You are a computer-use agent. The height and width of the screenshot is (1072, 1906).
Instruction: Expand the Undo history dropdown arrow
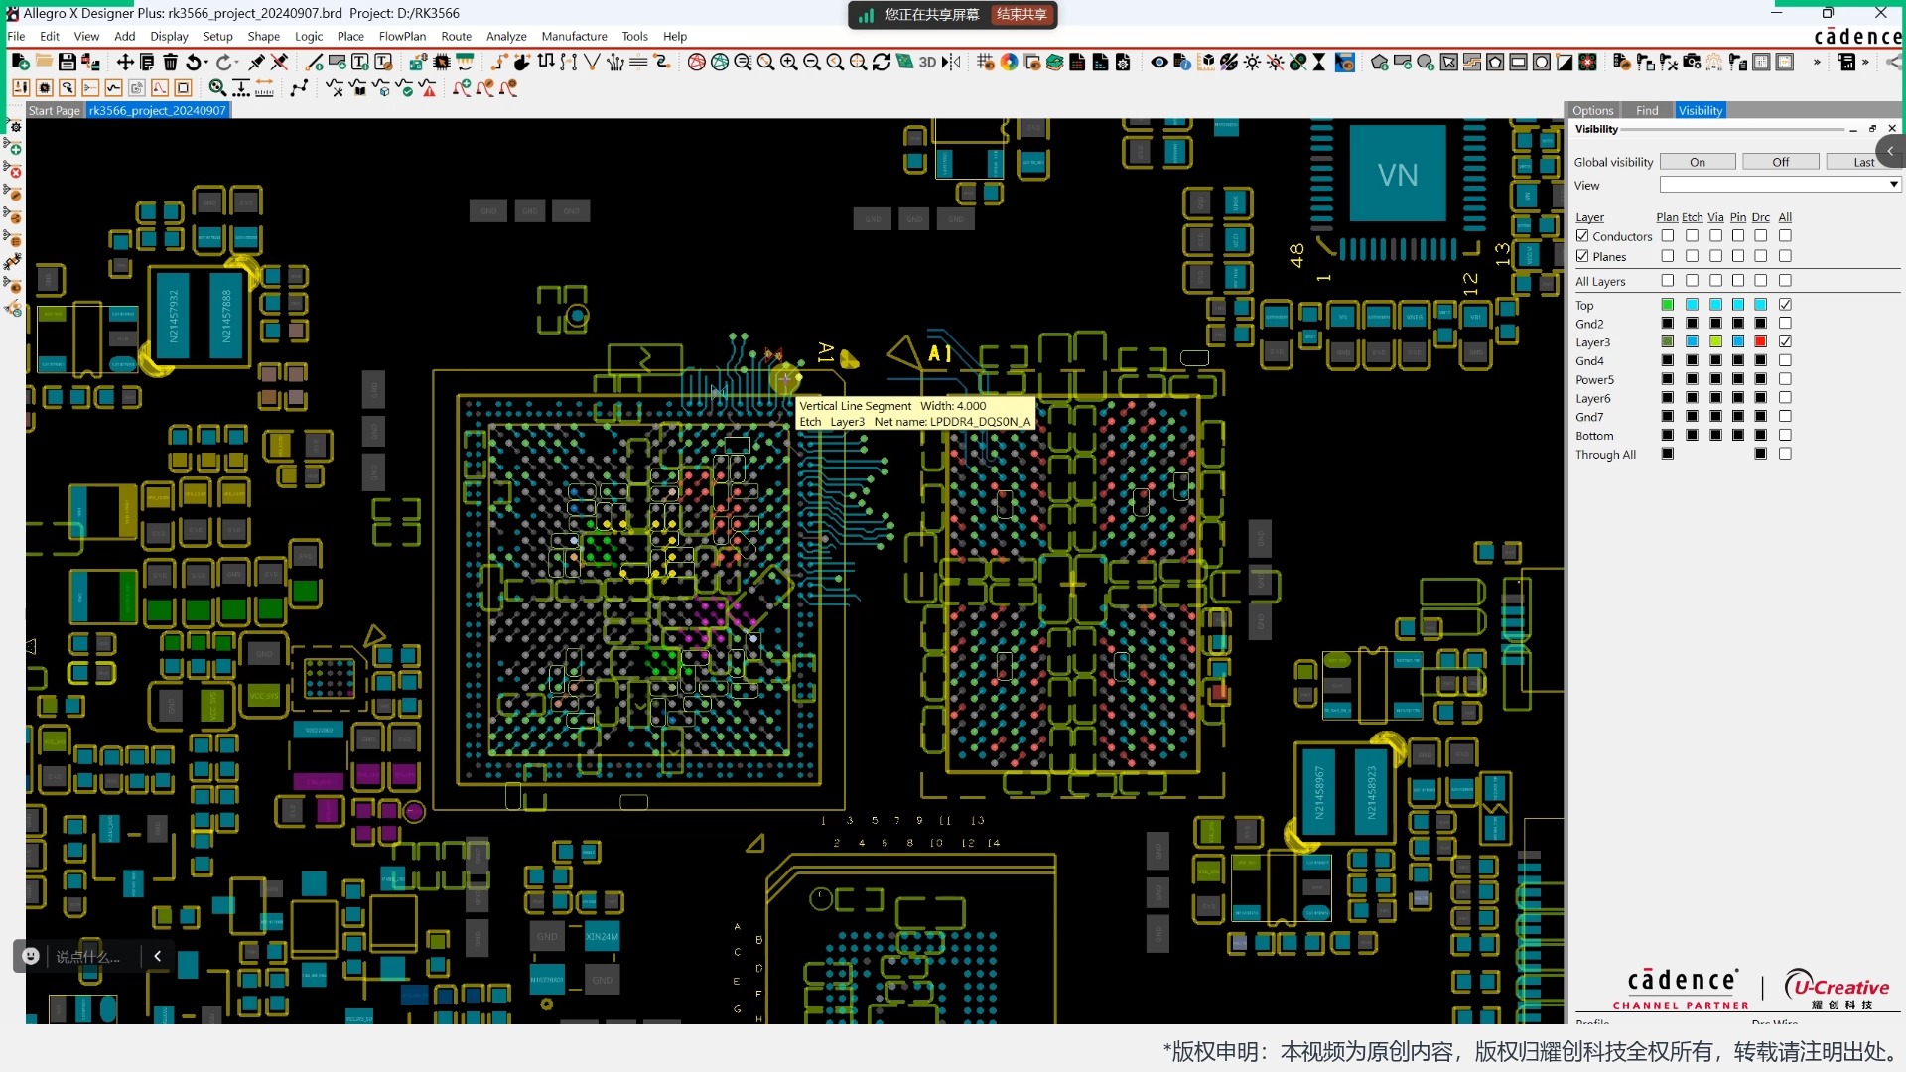coord(205,62)
